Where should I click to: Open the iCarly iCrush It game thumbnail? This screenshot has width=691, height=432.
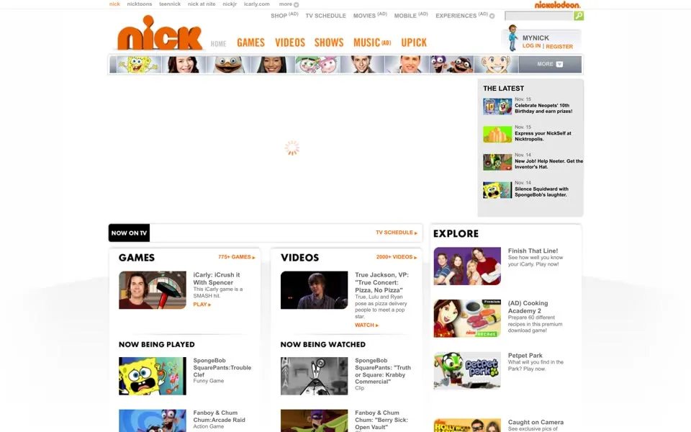tap(153, 290)
